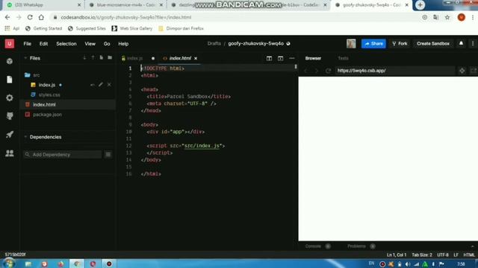478x268 pixels.
Task: Open the Help menu
Action: [123, 44]
